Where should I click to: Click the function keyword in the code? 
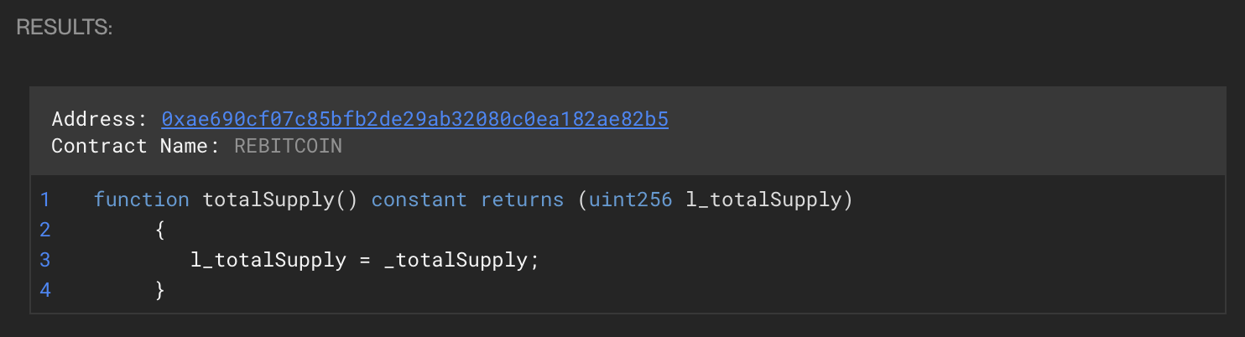click(x=141, y=200)
